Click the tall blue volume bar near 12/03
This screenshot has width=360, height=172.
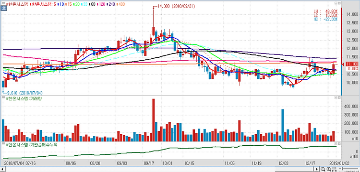(x=283, y=125)
